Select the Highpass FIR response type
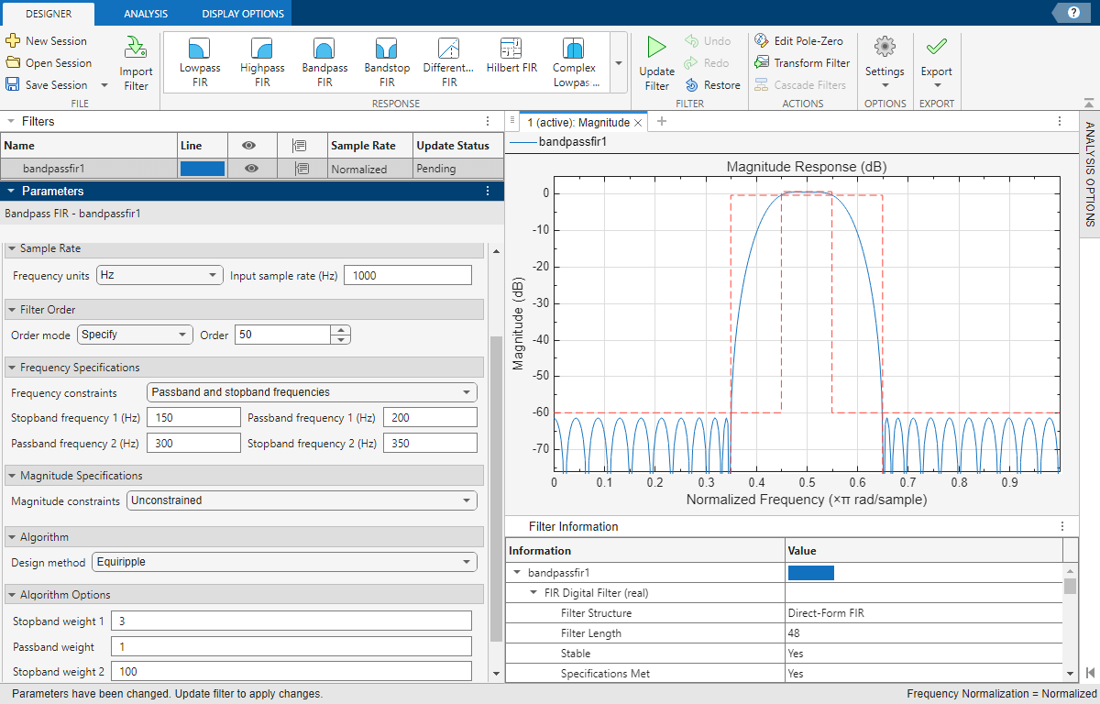Image resolution: width=1100 pixels, height=704 pixels. pyautogui.click(x=261, y=60)
